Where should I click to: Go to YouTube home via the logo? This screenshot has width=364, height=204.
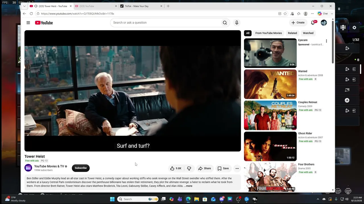pyautogui.click(x=44, y=23)
